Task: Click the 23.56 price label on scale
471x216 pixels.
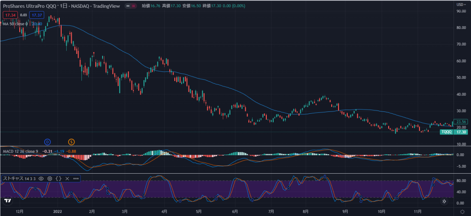Action: 460,122
